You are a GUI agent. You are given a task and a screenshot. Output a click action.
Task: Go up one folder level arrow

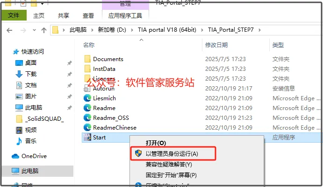43,30
